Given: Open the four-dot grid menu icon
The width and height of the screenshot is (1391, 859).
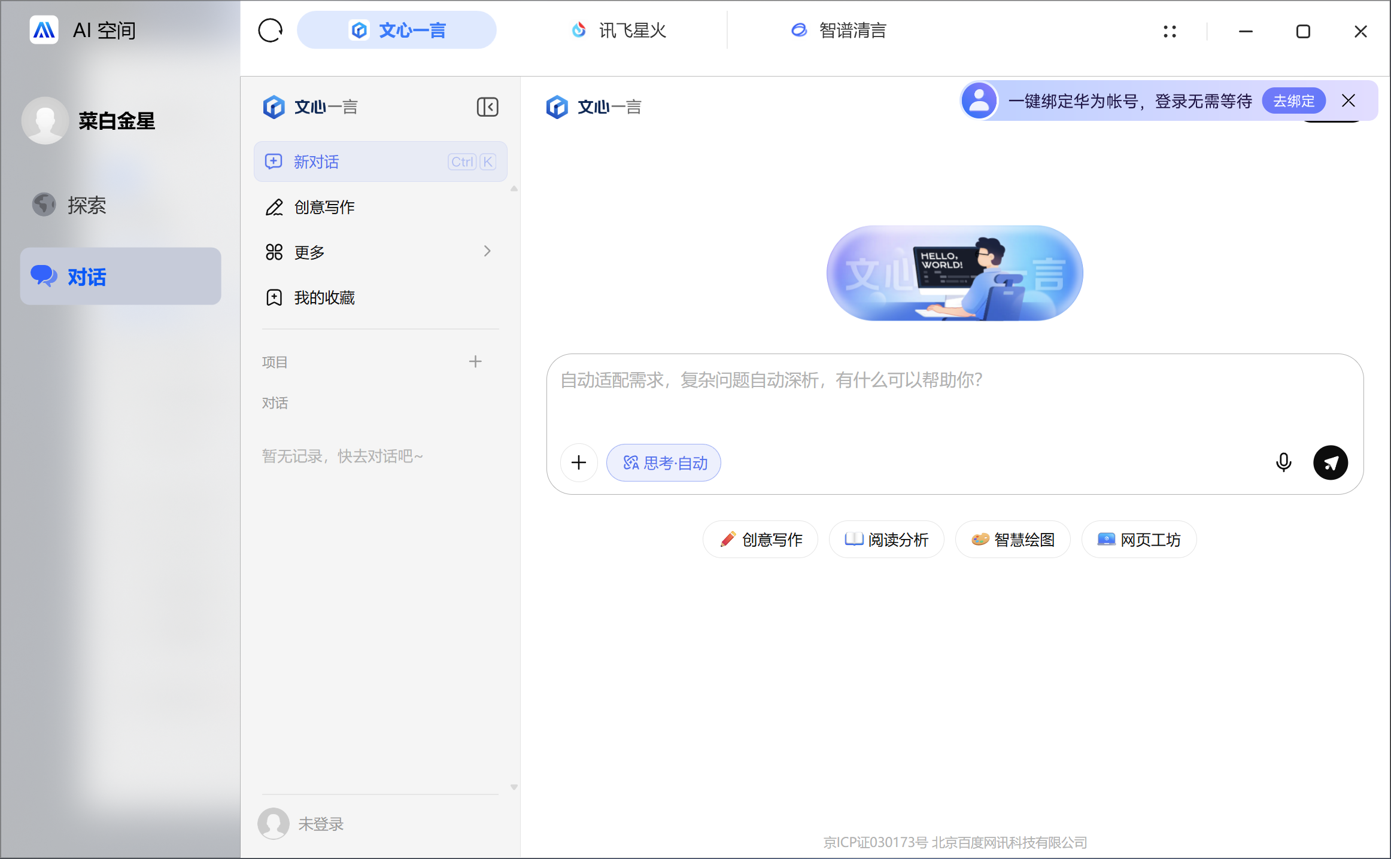Looking at the screenshot, I should pyautogui.click(x=1170, y=31).
